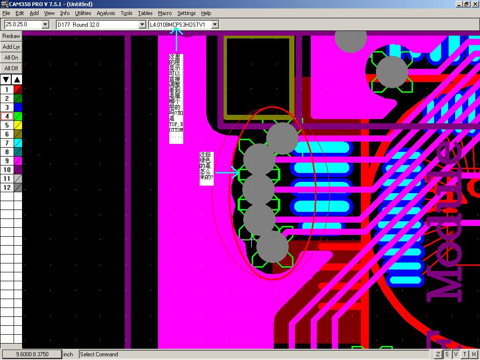
Task: Click the cyan color swatch for layer 7
Action: [x=18, y=143]
